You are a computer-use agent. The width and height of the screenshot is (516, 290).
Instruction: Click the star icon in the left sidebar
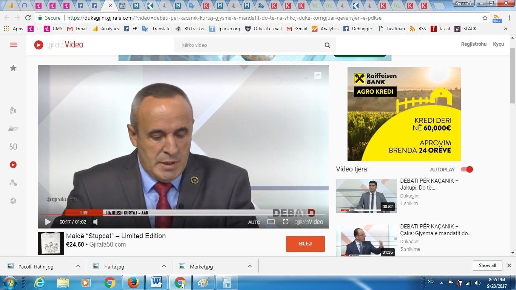pos(13,68)
